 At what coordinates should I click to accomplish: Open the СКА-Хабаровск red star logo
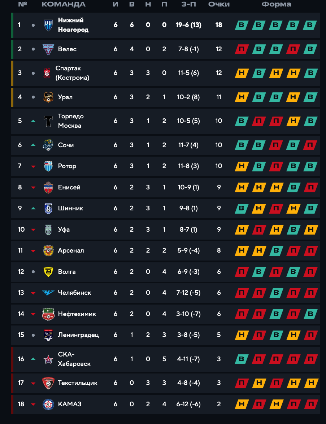(x=48, y=359)
